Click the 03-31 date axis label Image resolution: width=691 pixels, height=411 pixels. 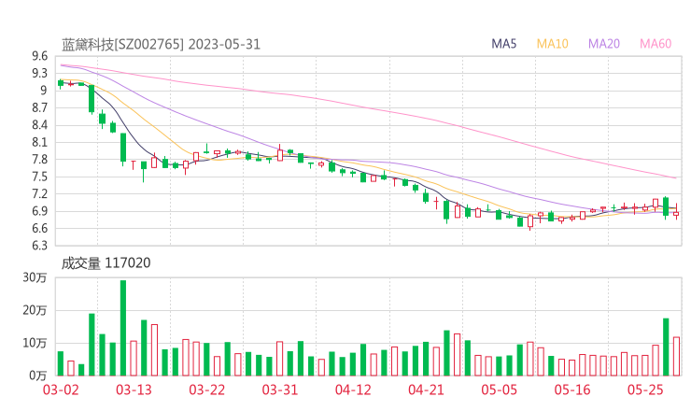click(280, 390)
